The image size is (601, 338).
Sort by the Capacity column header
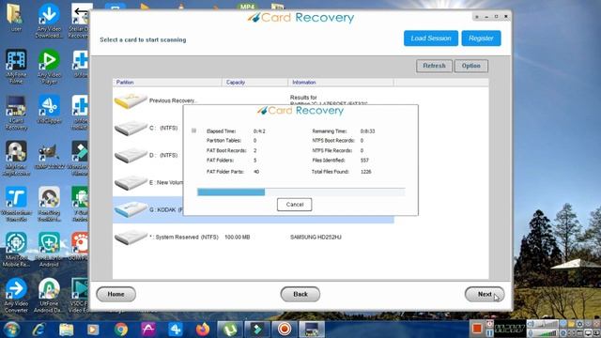point(254,83)
